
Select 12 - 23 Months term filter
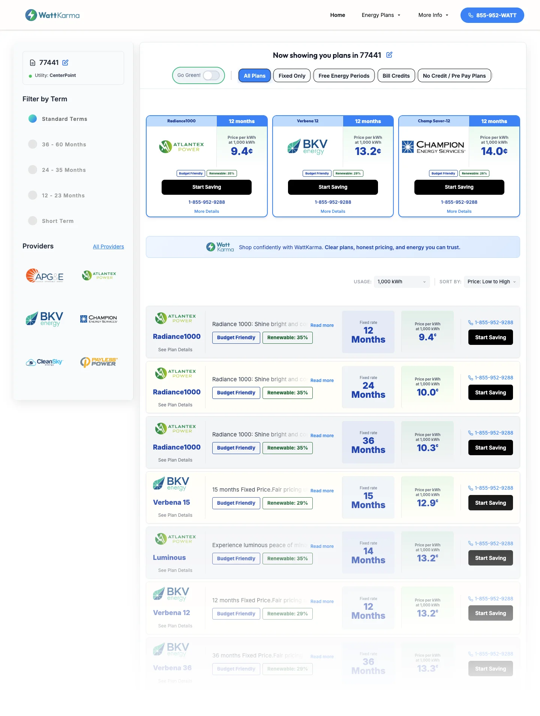(x=57, y=195)
